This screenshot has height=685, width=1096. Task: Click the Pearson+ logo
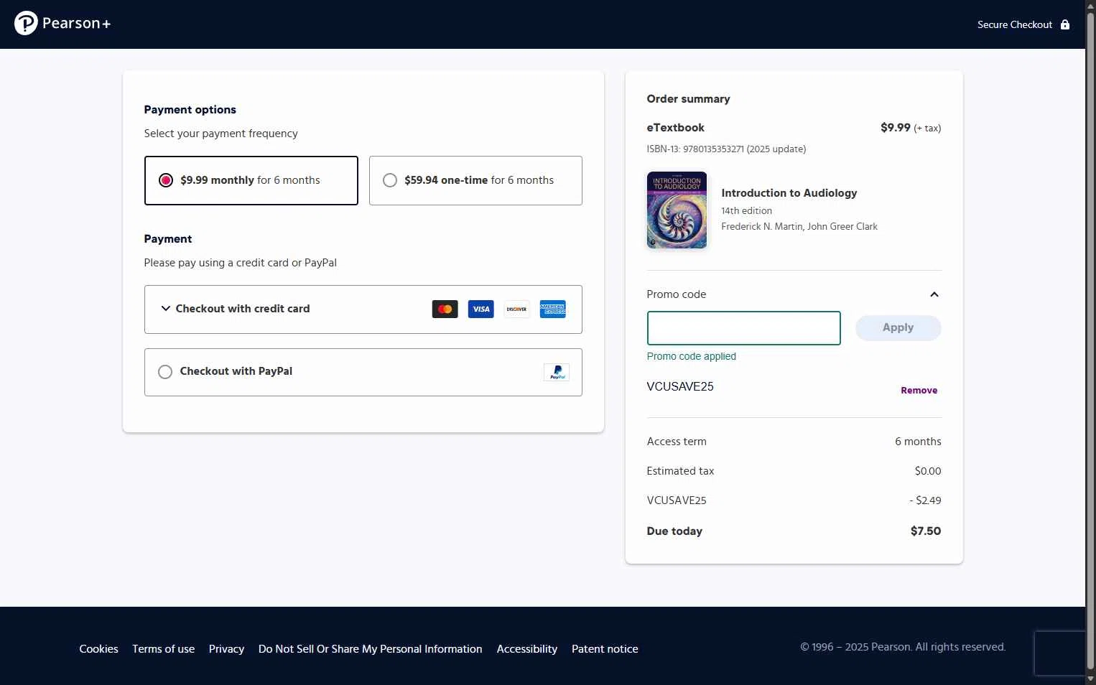click(x=62, y=24)
